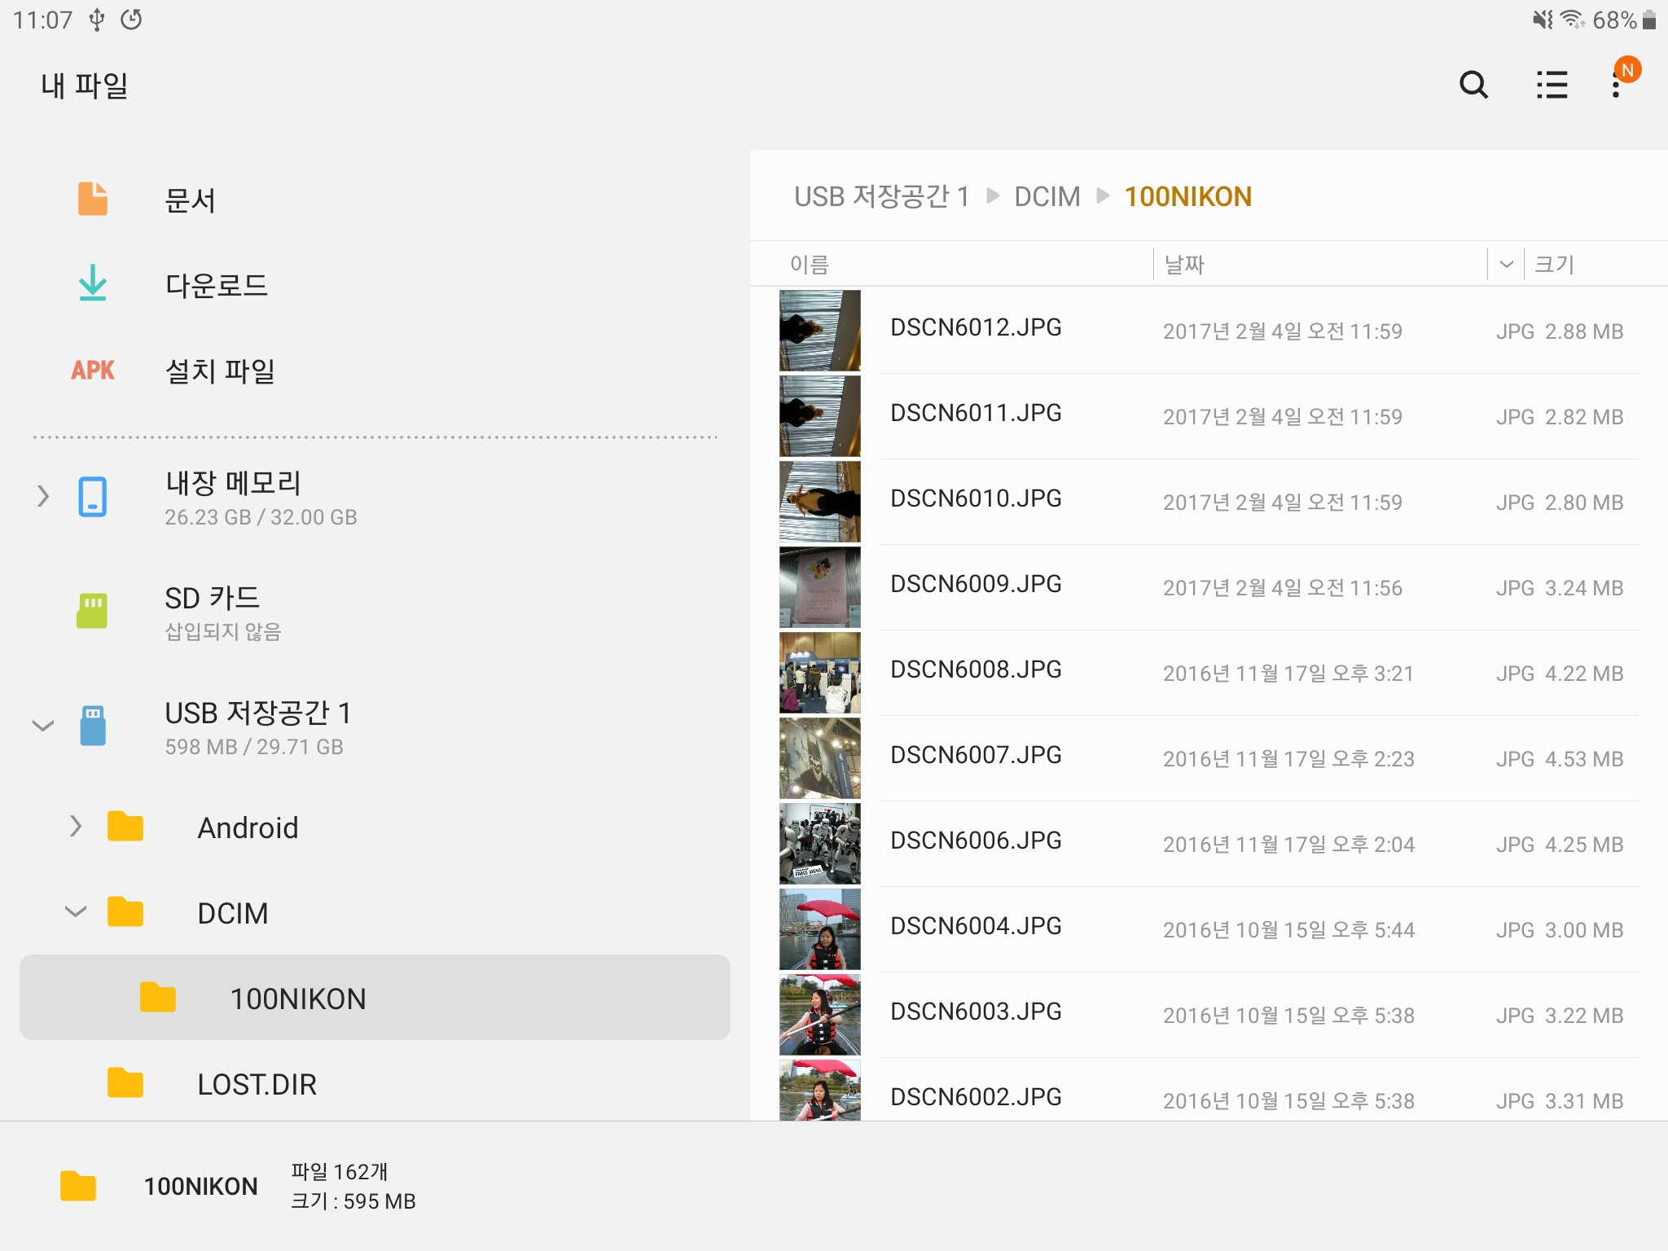This screenshot has height=1251, width=1668.
Task: Click the Android folder icon
Action: 125,827
